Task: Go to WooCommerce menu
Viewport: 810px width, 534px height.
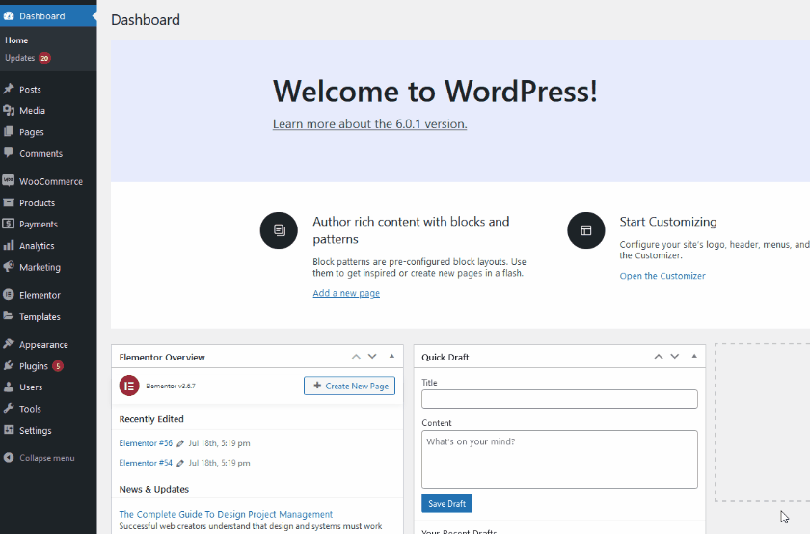Action: click(x=51, y=182)
